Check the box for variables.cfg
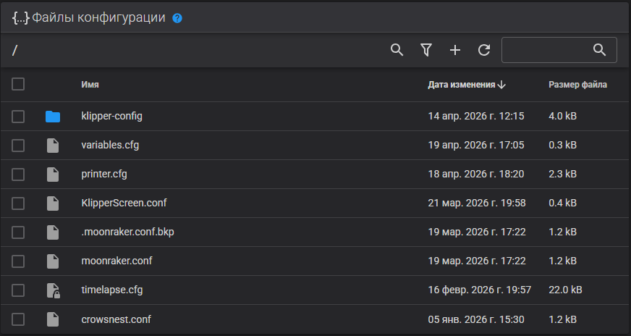 point(18,146)
